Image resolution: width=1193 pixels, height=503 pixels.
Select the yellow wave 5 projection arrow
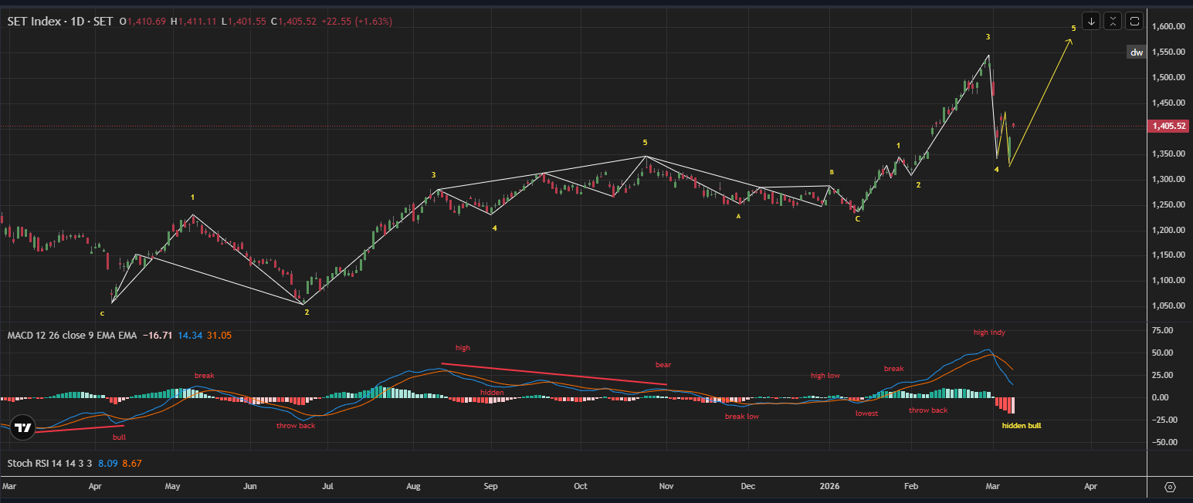coord(1040,103)
